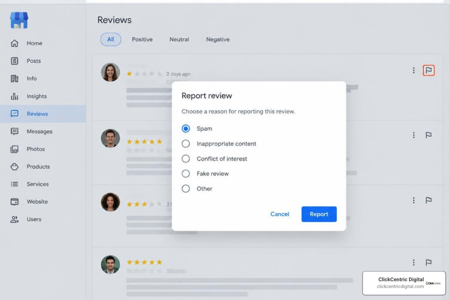Switch to the All reviews filter
The width and height of the screenshot is (450, 300).
click(x=111, y=39)
